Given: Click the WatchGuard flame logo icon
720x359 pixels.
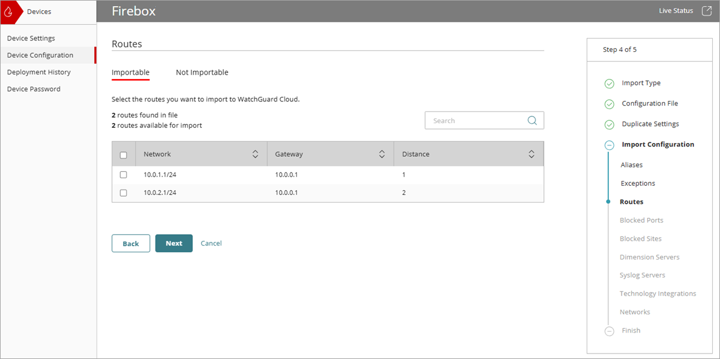Looking at the screenshot, I should 8,11.
